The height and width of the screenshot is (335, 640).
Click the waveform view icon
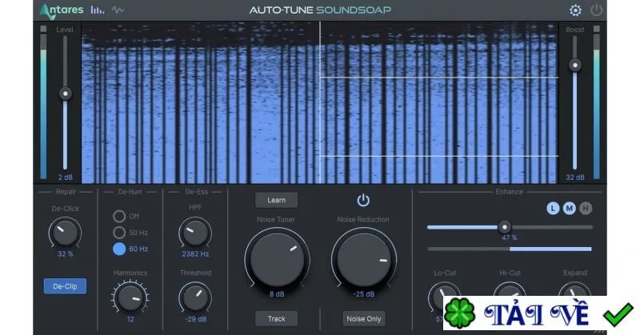tap(118, 10)
